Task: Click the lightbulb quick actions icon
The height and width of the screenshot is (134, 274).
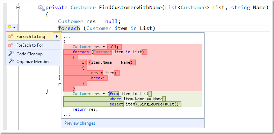Action: coord(10,27)
